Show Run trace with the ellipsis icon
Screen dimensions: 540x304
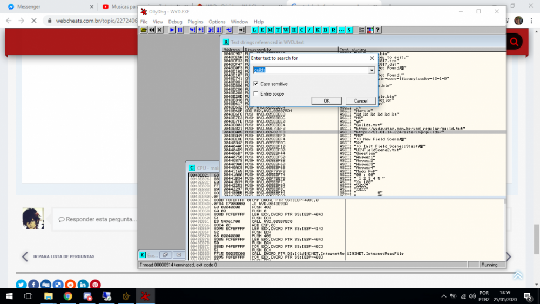point(341,30)
